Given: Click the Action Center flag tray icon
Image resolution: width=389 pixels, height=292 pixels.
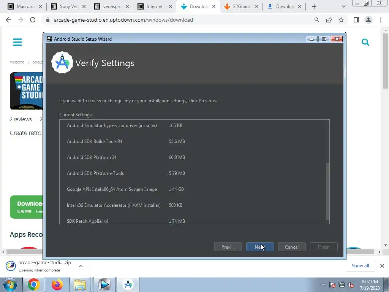Looking at the screenshot, I should point(332,285).
